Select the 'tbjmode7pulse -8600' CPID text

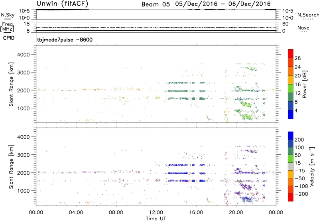(x=65, y=39)
